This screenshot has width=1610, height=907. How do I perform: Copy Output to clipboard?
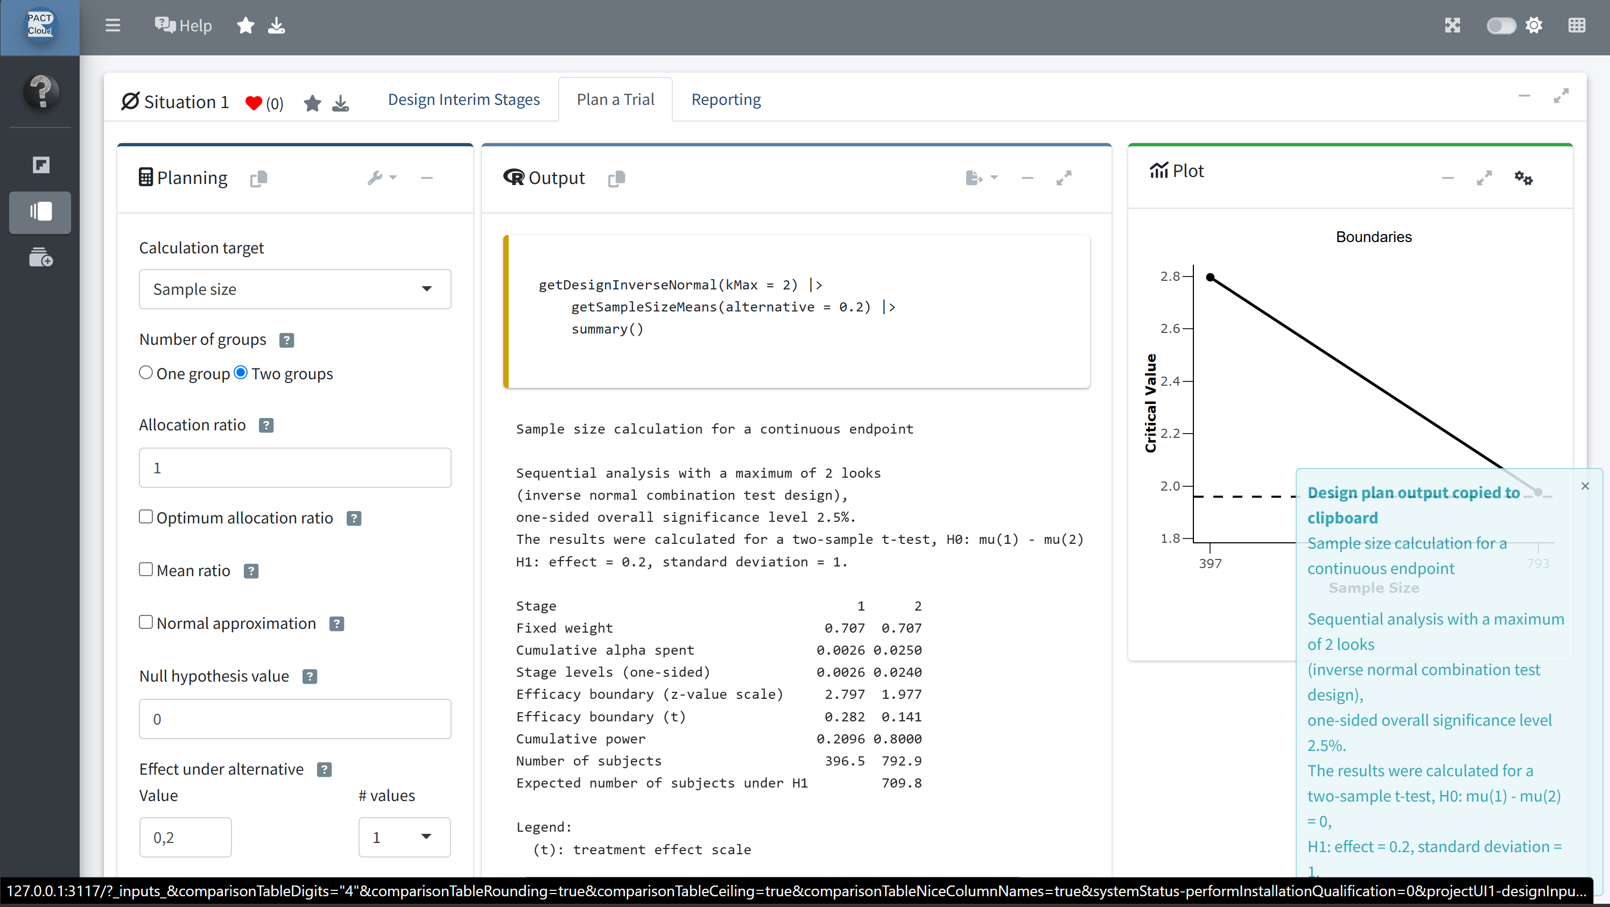coord(616,179)
